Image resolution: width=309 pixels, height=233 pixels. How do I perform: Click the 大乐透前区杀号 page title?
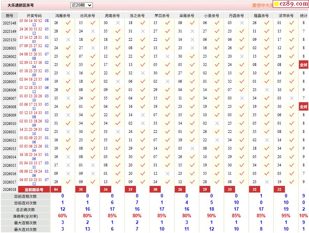pos(21,5)
